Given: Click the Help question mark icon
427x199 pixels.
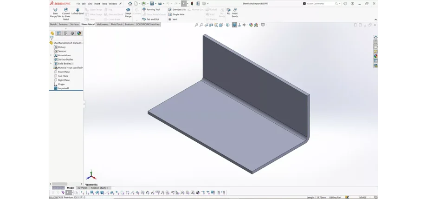Looking at the screenshot, I should 352,4.
